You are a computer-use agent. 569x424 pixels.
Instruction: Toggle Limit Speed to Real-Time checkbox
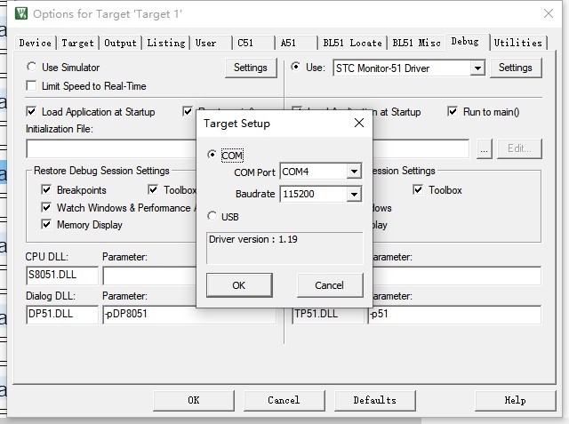[x=32, y=86]
